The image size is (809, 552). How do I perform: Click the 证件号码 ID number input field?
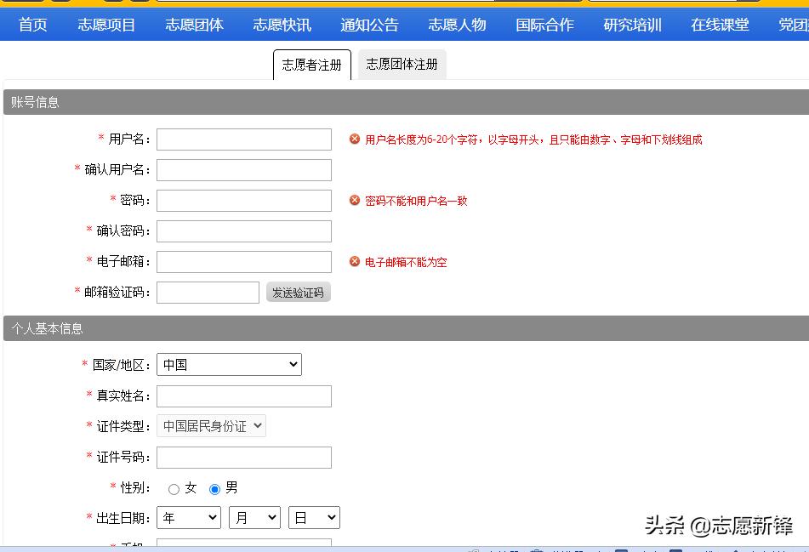pos(243,457)
